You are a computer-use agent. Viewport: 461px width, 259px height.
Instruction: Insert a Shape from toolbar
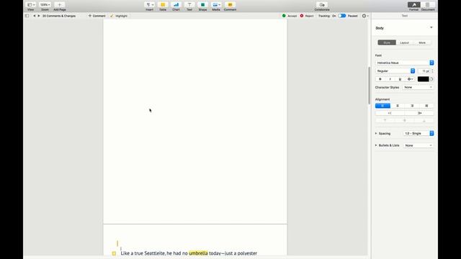pyautogui.click(x=202, y=5)
